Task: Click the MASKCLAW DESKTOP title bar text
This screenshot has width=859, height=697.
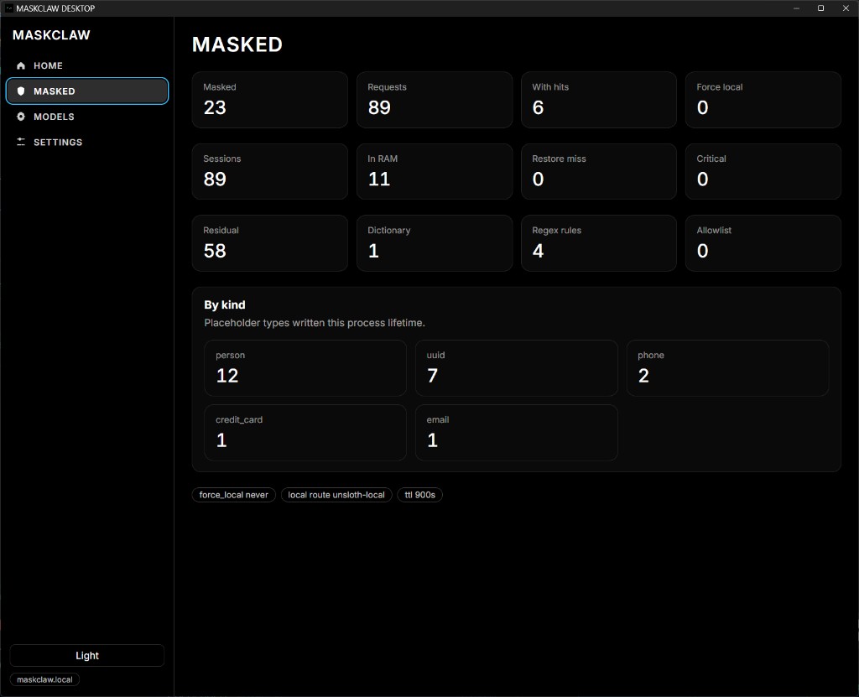Action: 55,8
